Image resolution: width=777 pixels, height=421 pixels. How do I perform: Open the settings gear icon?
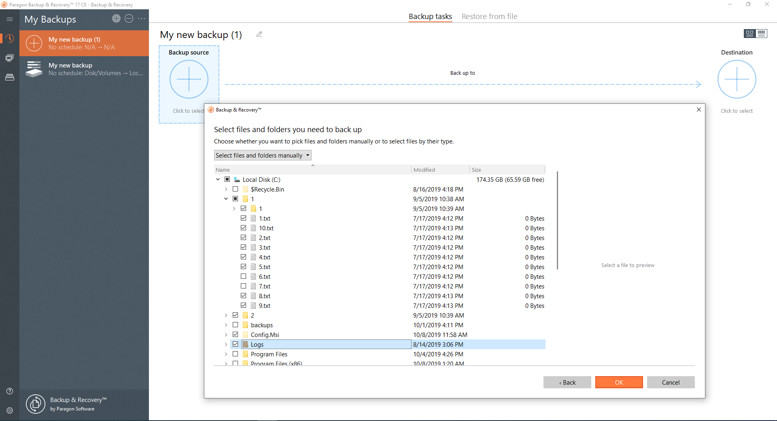click(10, 410)
